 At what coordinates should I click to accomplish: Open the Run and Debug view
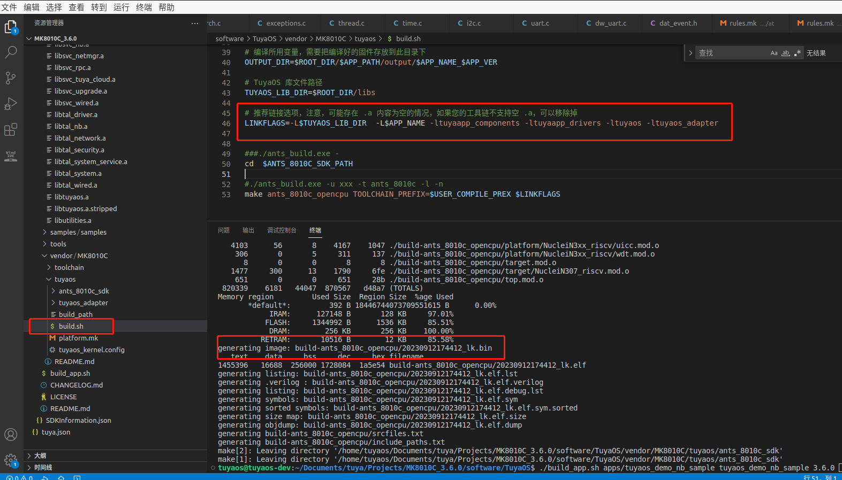click(11, 104)
